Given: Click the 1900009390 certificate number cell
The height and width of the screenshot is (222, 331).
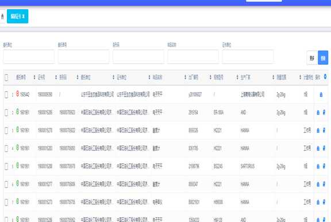Looking at the screenshot, I should [x=45, y=95].
